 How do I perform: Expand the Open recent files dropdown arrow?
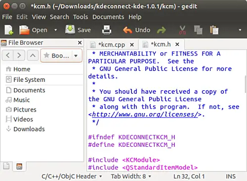pos(56,30)
